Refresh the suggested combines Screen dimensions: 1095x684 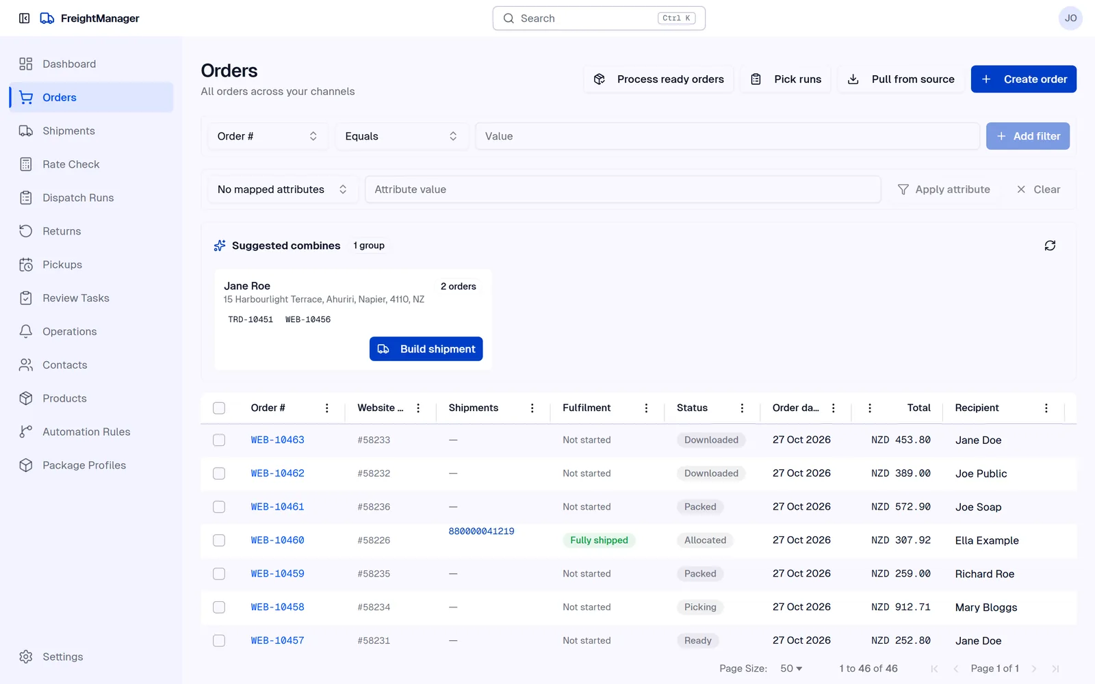[1050, 246]
